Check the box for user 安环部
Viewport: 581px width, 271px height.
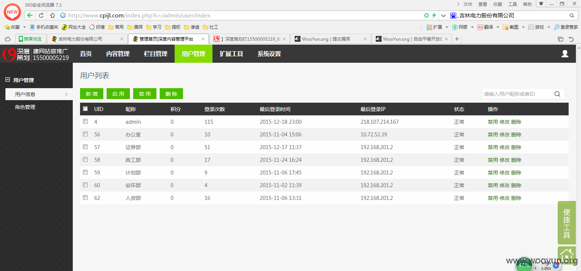[85, 185]
